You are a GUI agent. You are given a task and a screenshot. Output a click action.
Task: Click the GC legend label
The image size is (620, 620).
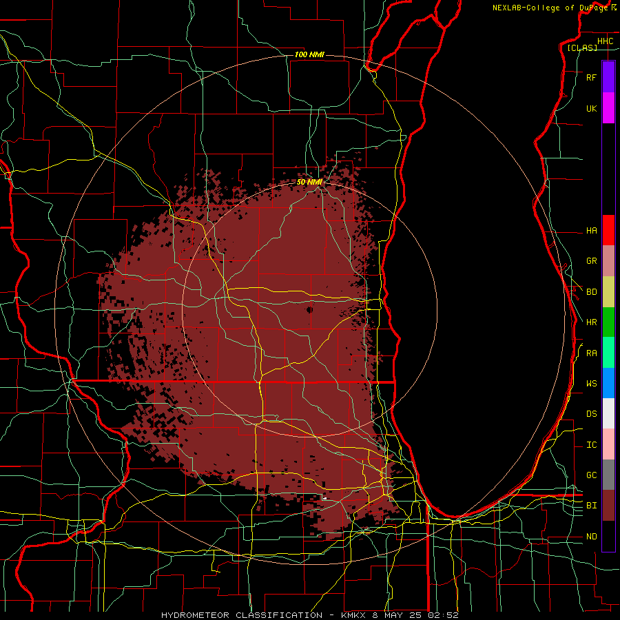[x=591, y=475]
